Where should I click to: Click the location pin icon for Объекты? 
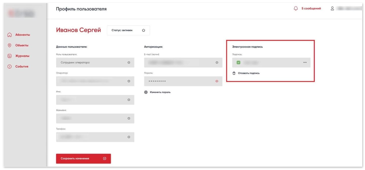click(x=10, y=45)
